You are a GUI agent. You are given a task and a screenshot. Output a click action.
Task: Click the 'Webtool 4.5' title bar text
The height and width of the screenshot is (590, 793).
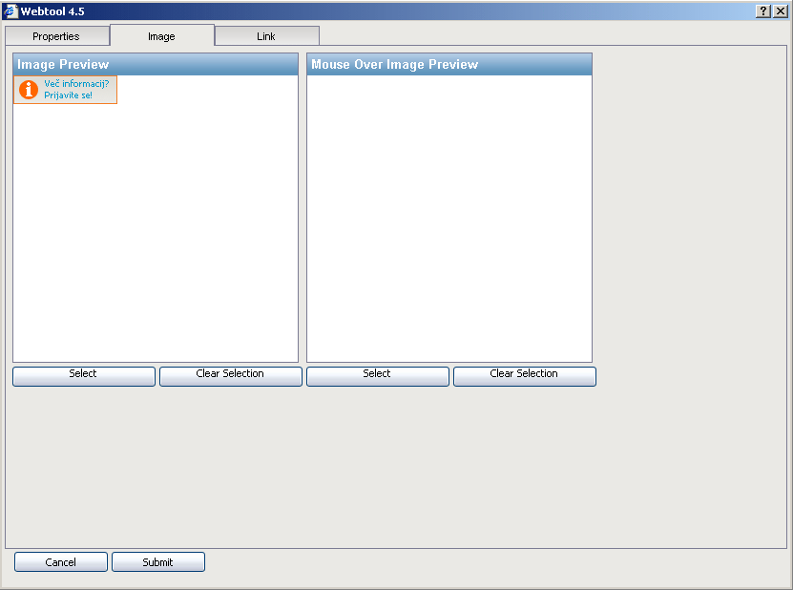(x=52, y=11)
